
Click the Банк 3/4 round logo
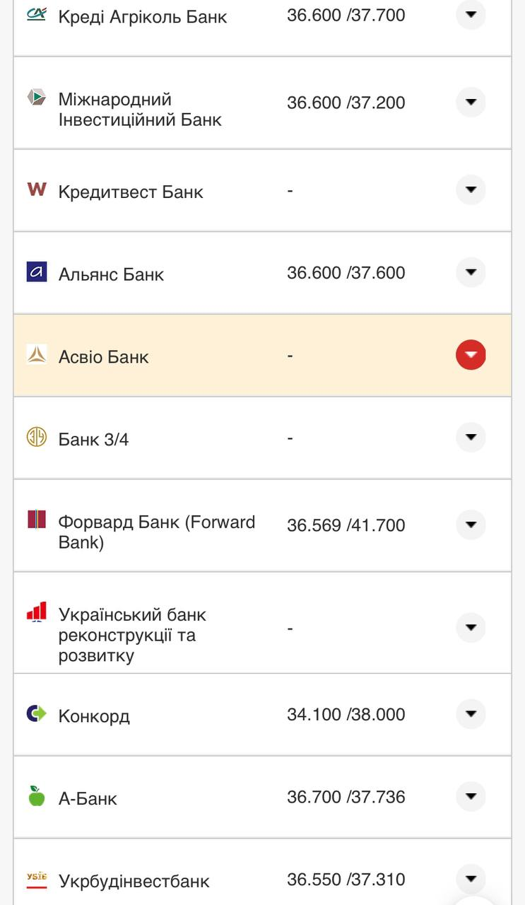[37, 437]
